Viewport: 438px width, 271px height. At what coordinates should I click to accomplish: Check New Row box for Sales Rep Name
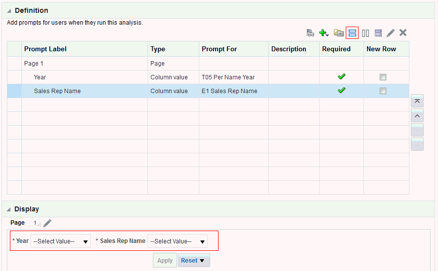point(383,91)
